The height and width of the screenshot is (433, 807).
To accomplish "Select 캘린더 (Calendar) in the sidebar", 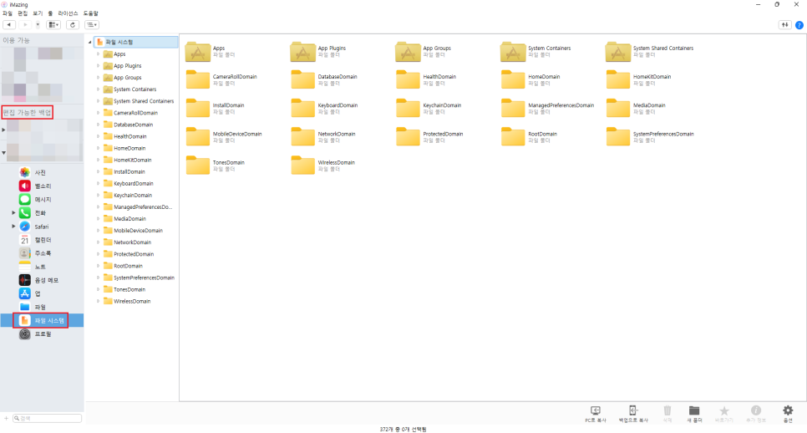I will tap(41, 240).
